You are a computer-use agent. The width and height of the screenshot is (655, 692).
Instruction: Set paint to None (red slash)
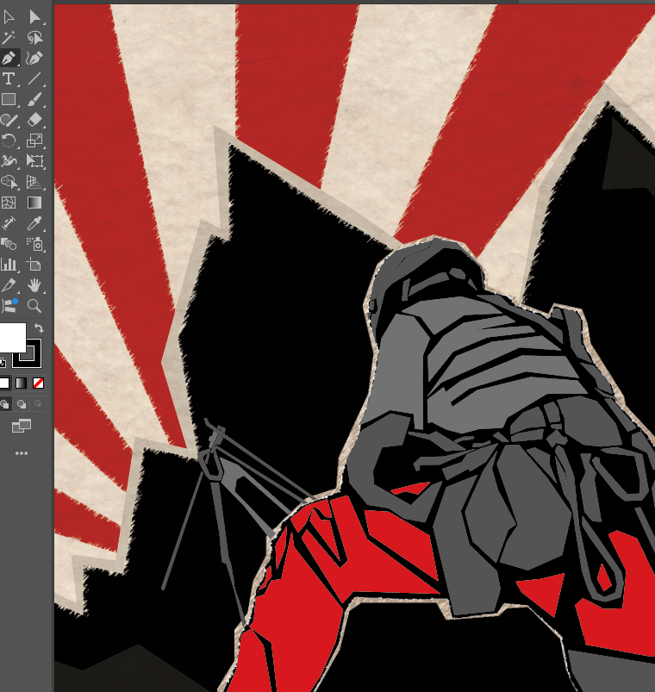pos(39,383)
